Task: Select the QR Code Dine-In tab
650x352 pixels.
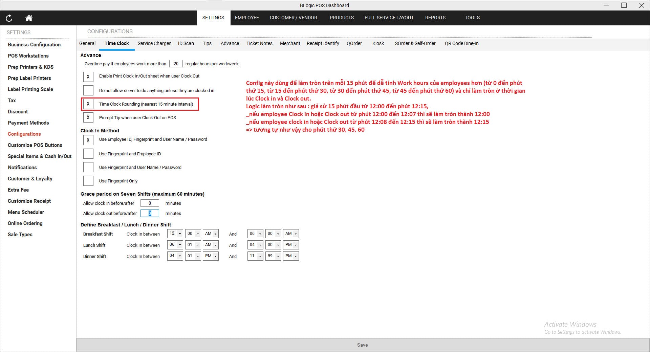Action: tap(461, 43)
